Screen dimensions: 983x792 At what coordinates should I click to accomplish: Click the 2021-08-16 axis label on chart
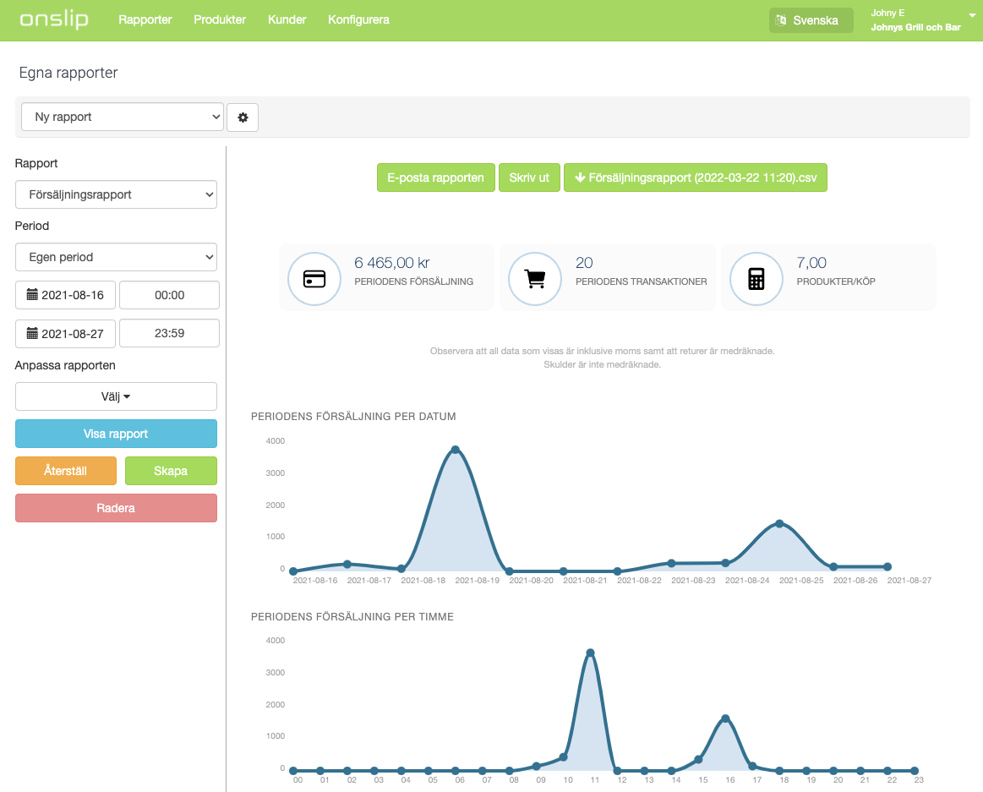(x=315, y=581)
